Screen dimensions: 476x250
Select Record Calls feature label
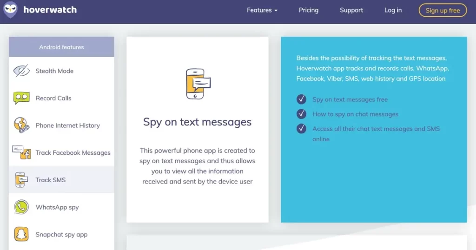(x=53, y=98)
